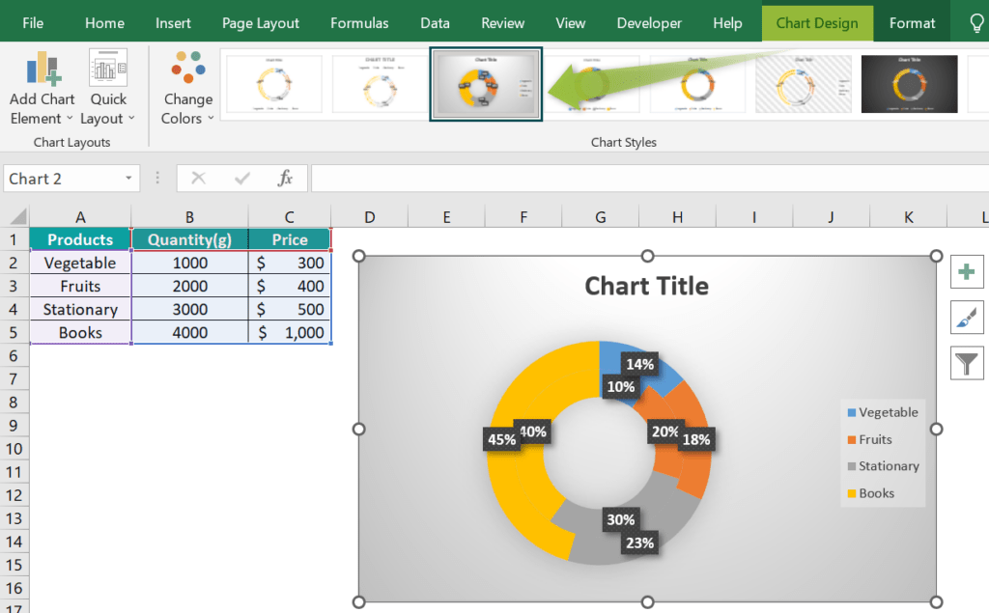Choose the dark black chart style thumbnail

tap(908, 84)
